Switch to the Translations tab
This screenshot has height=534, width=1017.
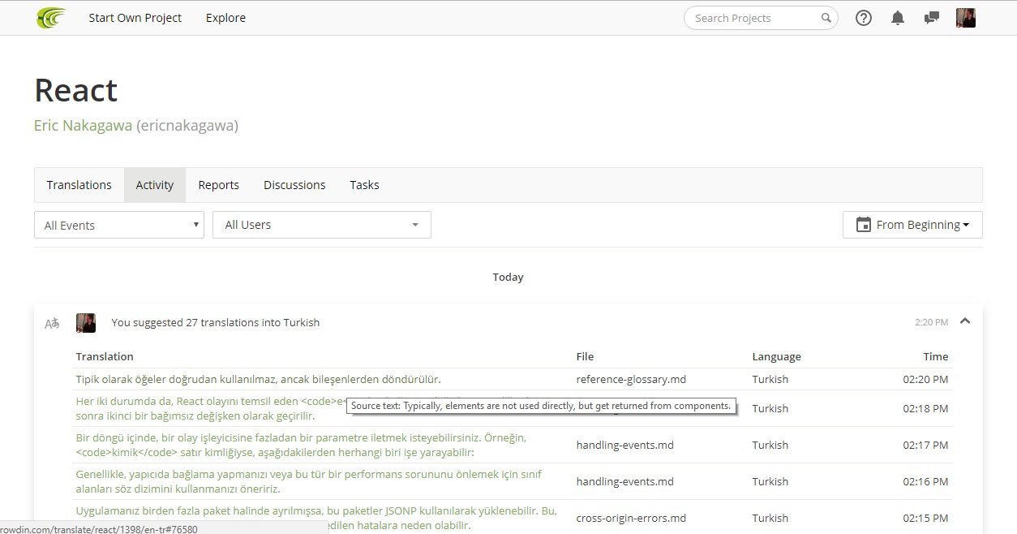coord(79,185)
